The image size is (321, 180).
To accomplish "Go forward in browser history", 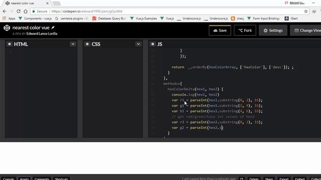I will (12, 11).
